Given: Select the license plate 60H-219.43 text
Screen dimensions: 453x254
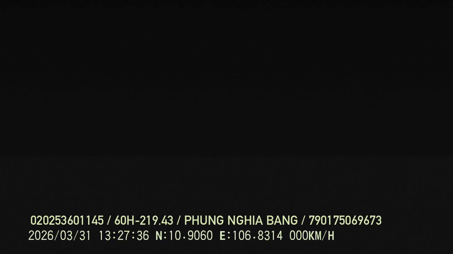Looking at the screenshot, I should pyautogui.click(x=144, y=220).
